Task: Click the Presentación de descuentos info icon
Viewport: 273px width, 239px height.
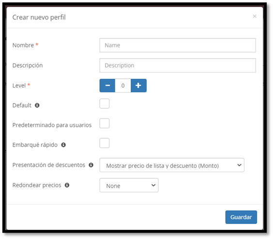Action: point(91,165)
